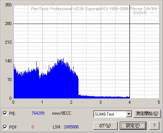Select the SUM8 Test combo box field
The height and width of the screenshot is (133, 163).
(113, 114)
